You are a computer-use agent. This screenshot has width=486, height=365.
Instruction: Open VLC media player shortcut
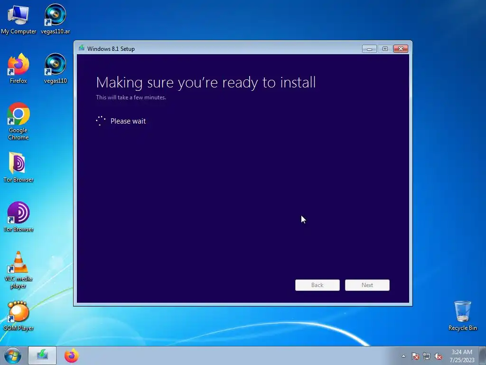(19, 269)
